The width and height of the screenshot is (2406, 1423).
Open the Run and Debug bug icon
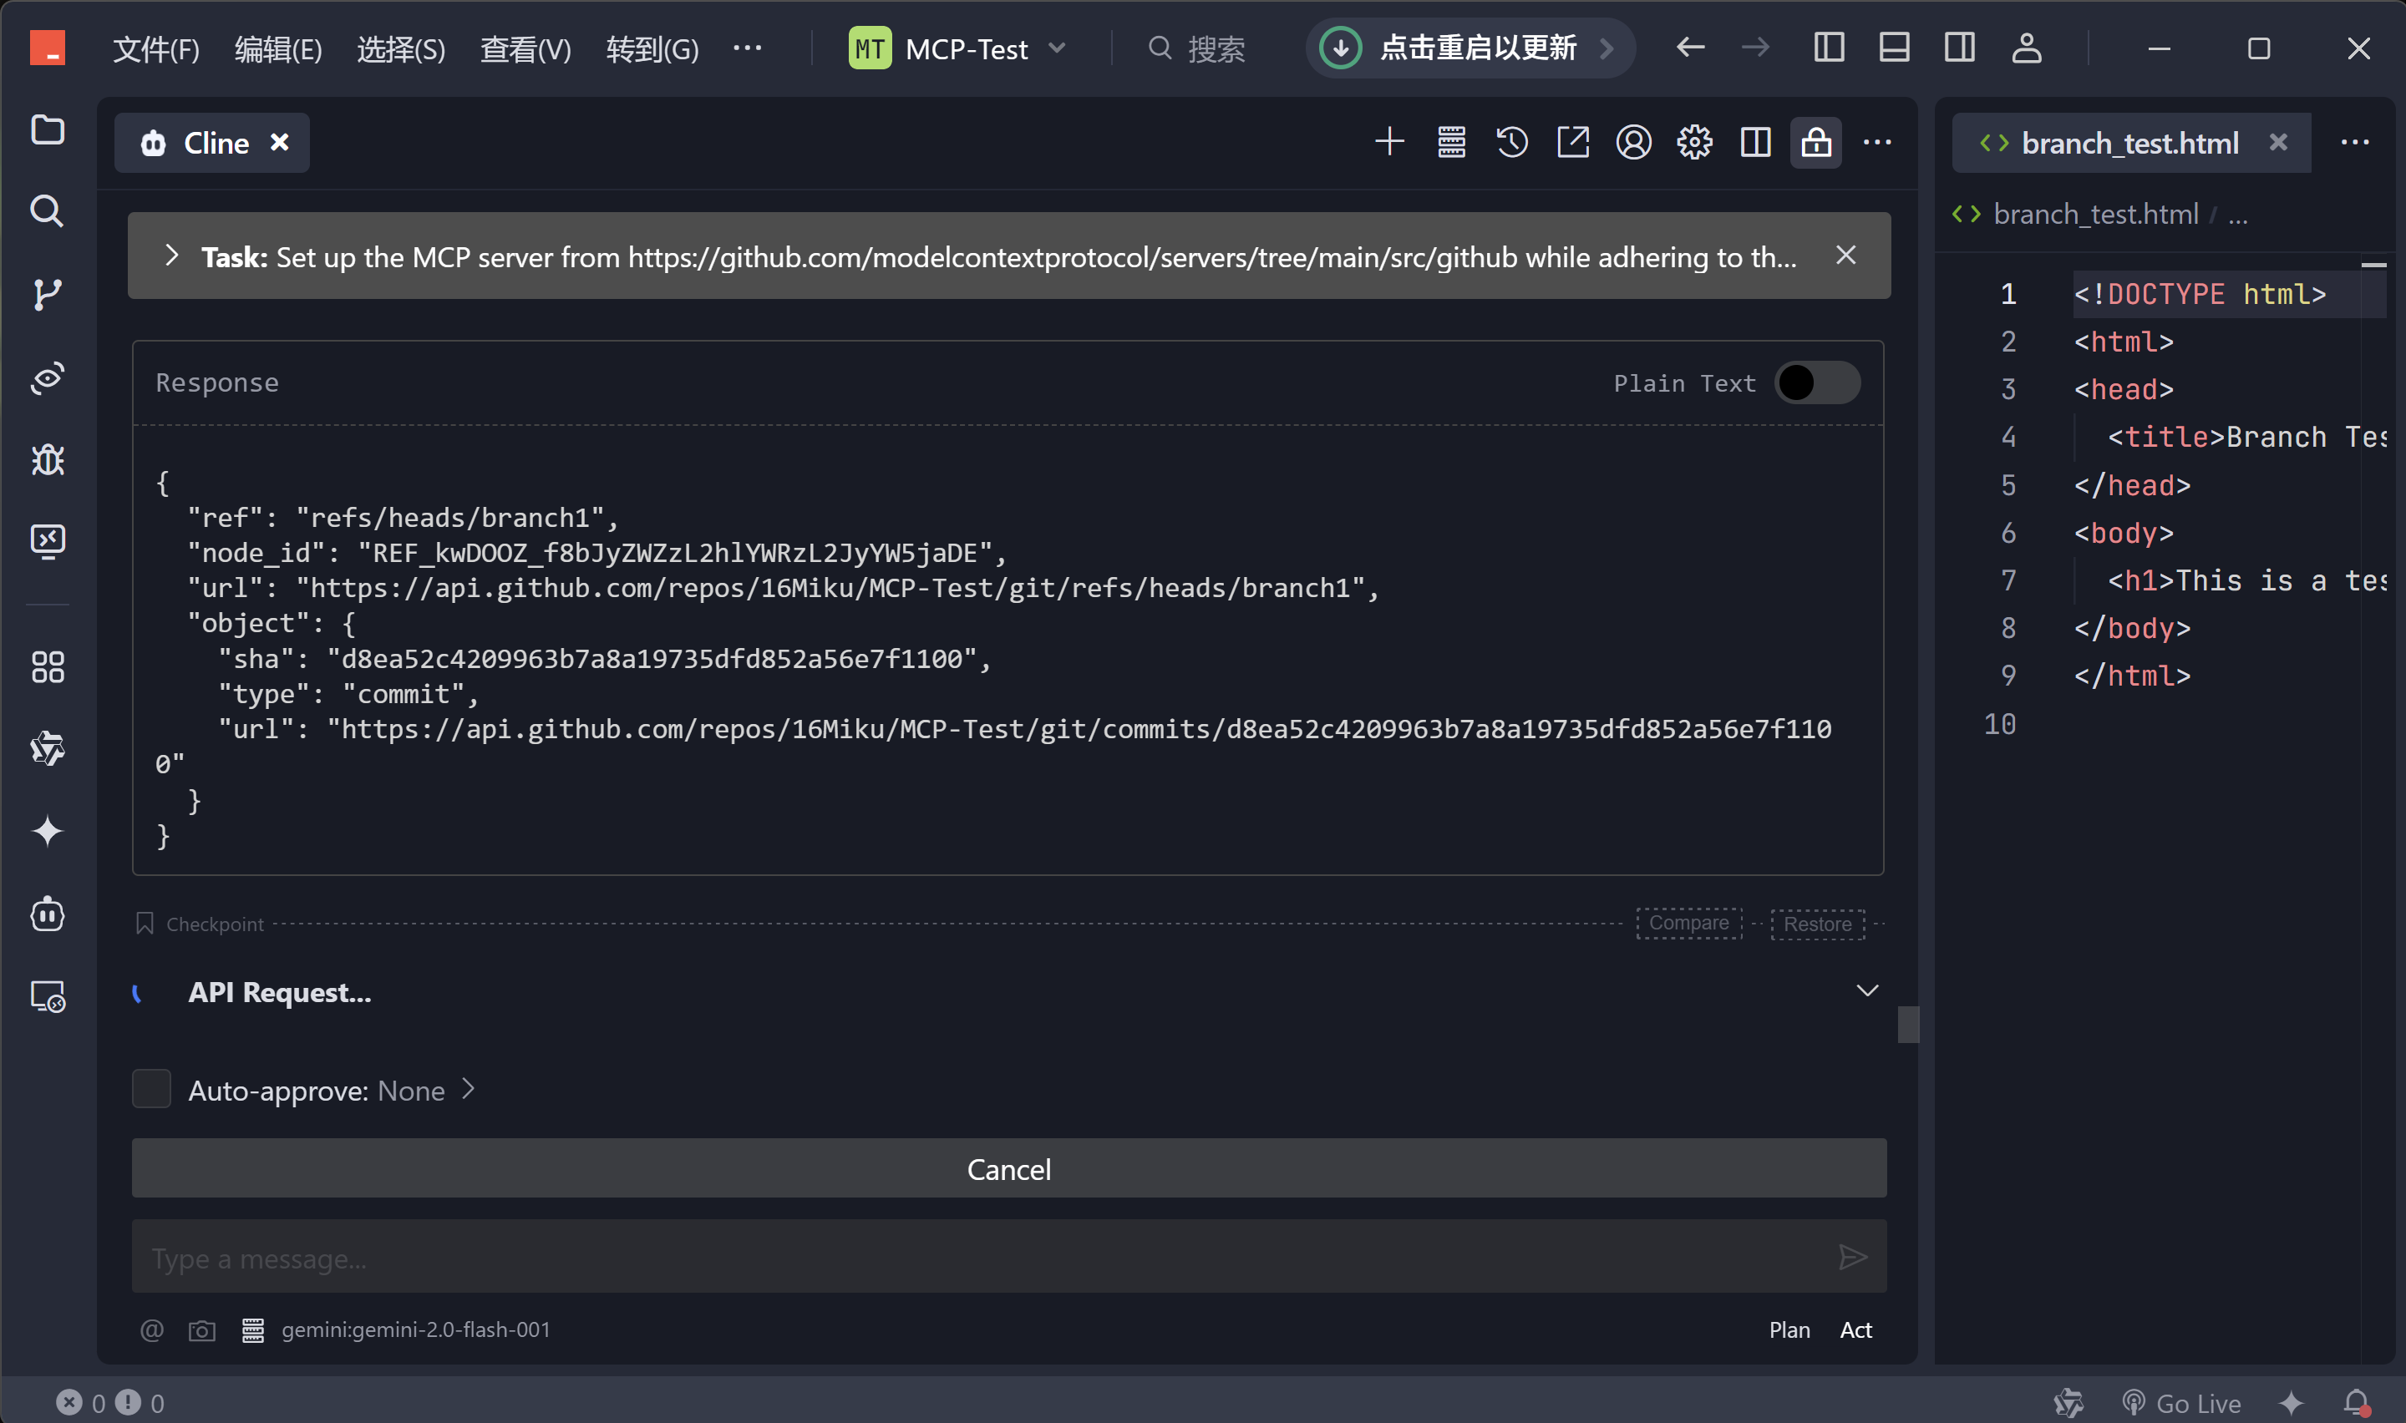click(46, 460)
